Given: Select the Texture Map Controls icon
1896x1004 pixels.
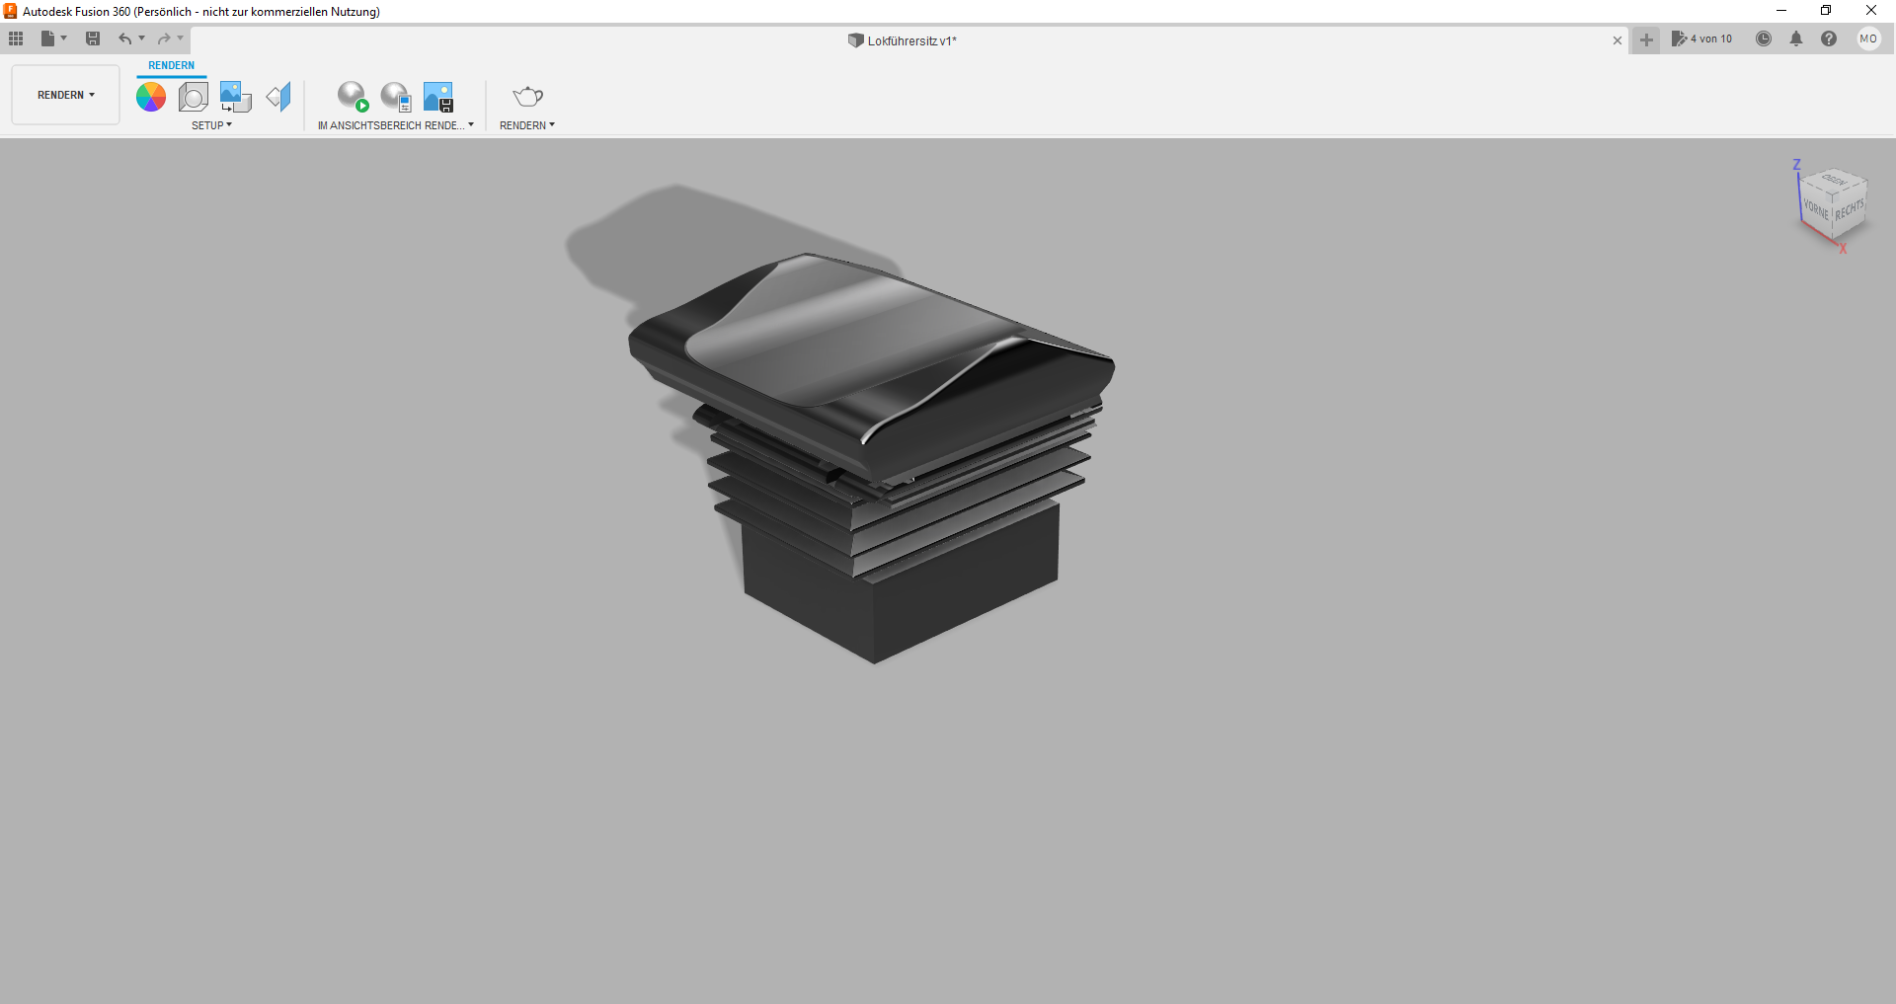Looking at the screenshot, I should [278, 97].
